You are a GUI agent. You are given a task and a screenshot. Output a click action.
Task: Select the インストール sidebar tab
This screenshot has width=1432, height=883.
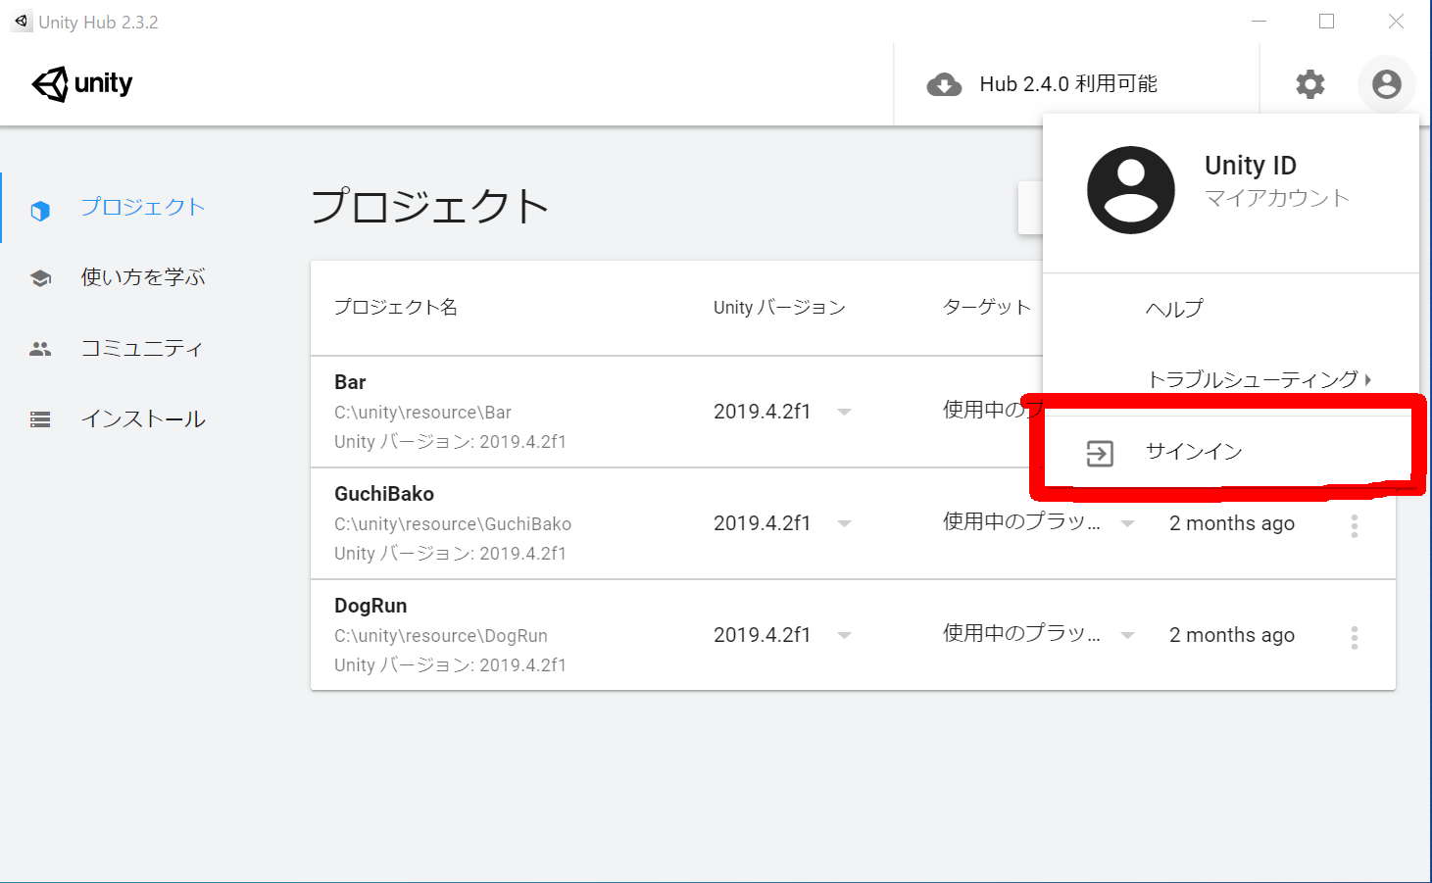pos(143,418)
